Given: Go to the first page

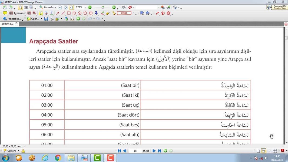Looking at the screenshot, I should (x=119, y=151).
